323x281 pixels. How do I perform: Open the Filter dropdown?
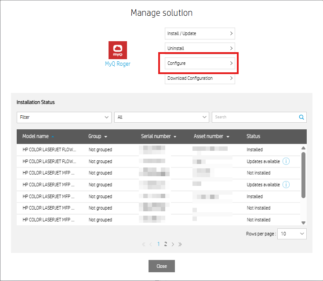click(64, 117)
